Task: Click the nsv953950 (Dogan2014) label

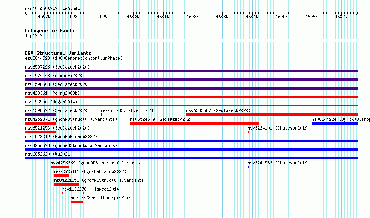Action: tap(51, 102)
